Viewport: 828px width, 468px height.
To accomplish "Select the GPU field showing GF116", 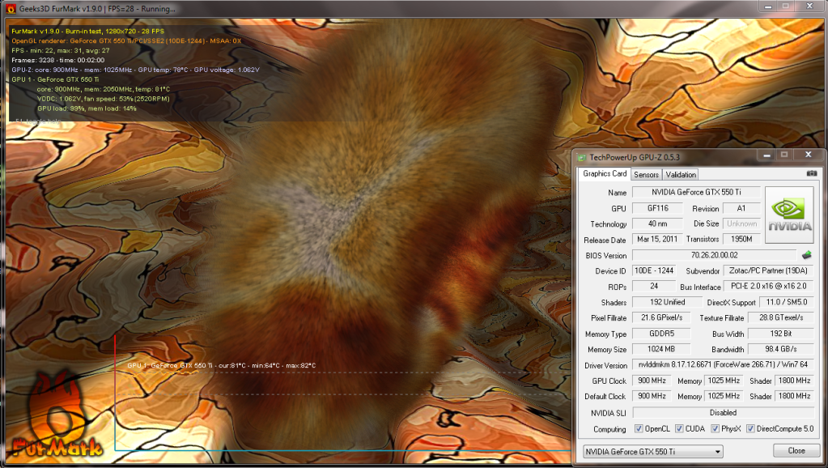I will [657, 208].
